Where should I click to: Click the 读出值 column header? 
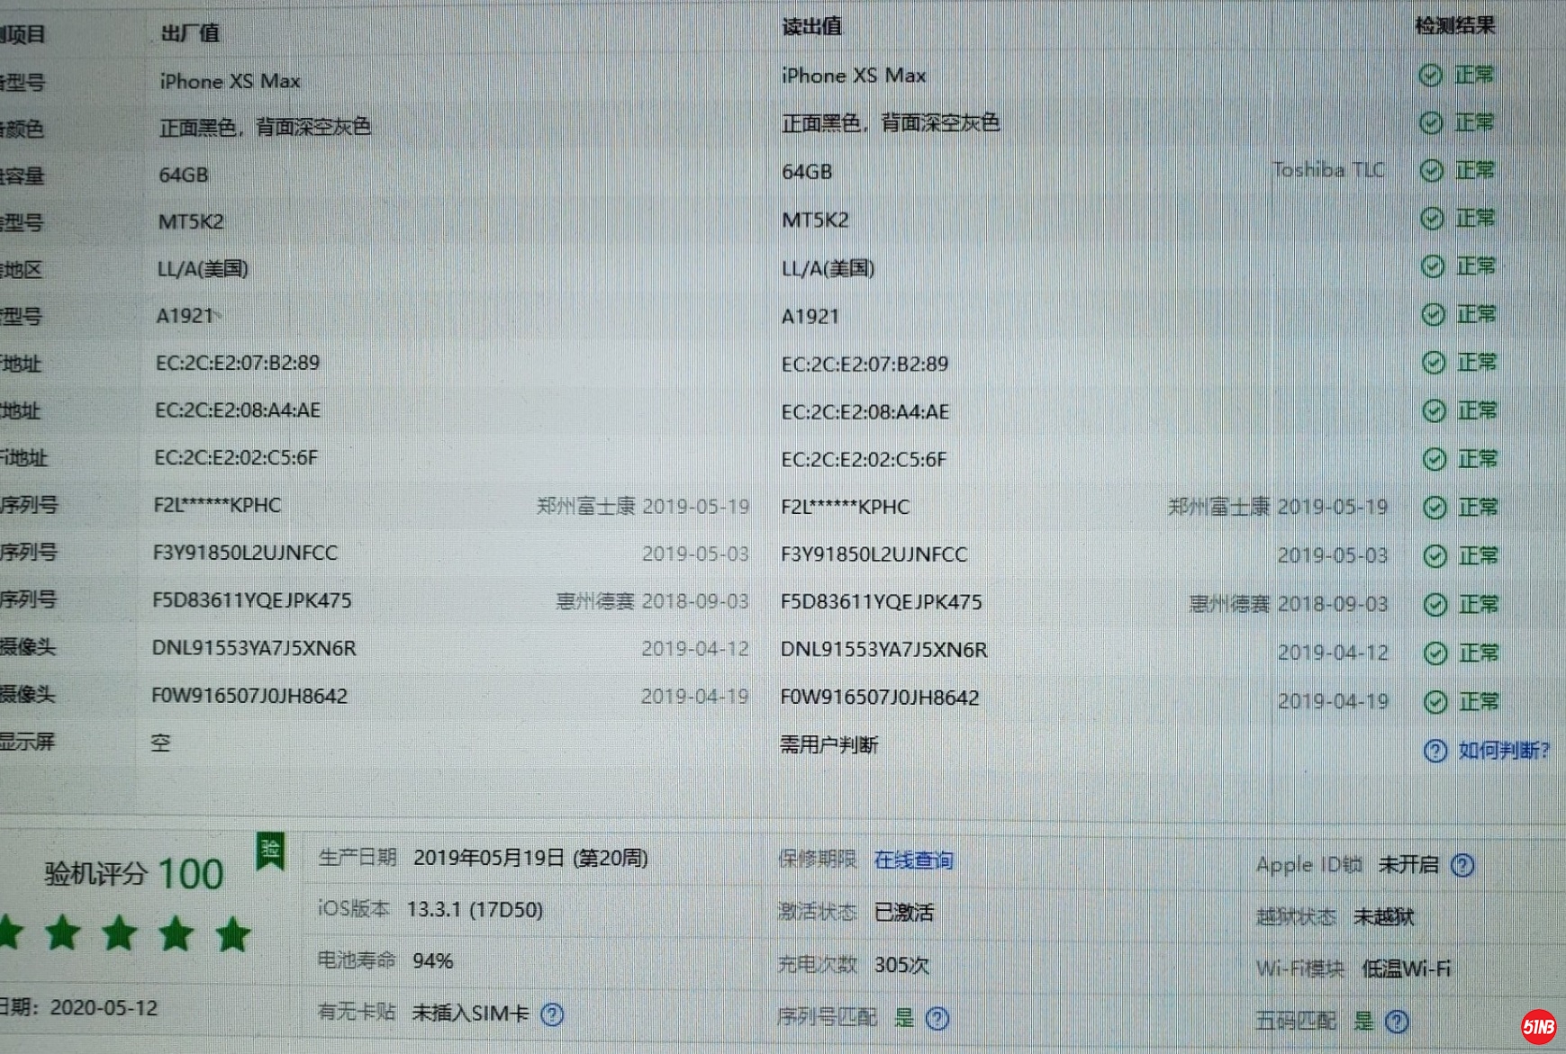coord(811,27)
